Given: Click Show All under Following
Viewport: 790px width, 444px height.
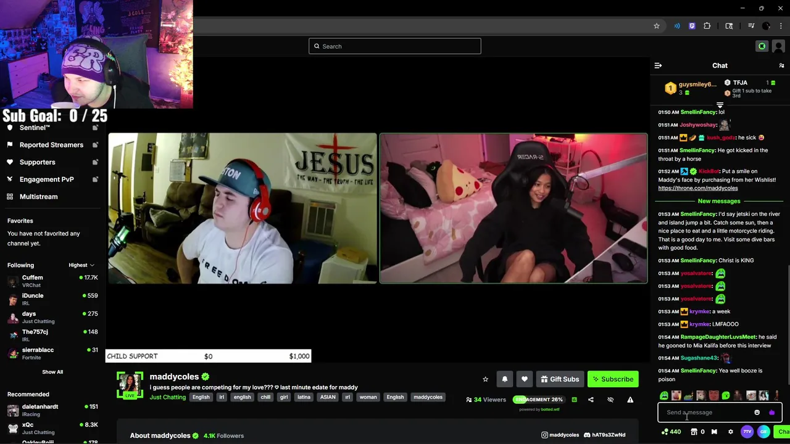Looking at the screenshot, I should tap(52, 372).
